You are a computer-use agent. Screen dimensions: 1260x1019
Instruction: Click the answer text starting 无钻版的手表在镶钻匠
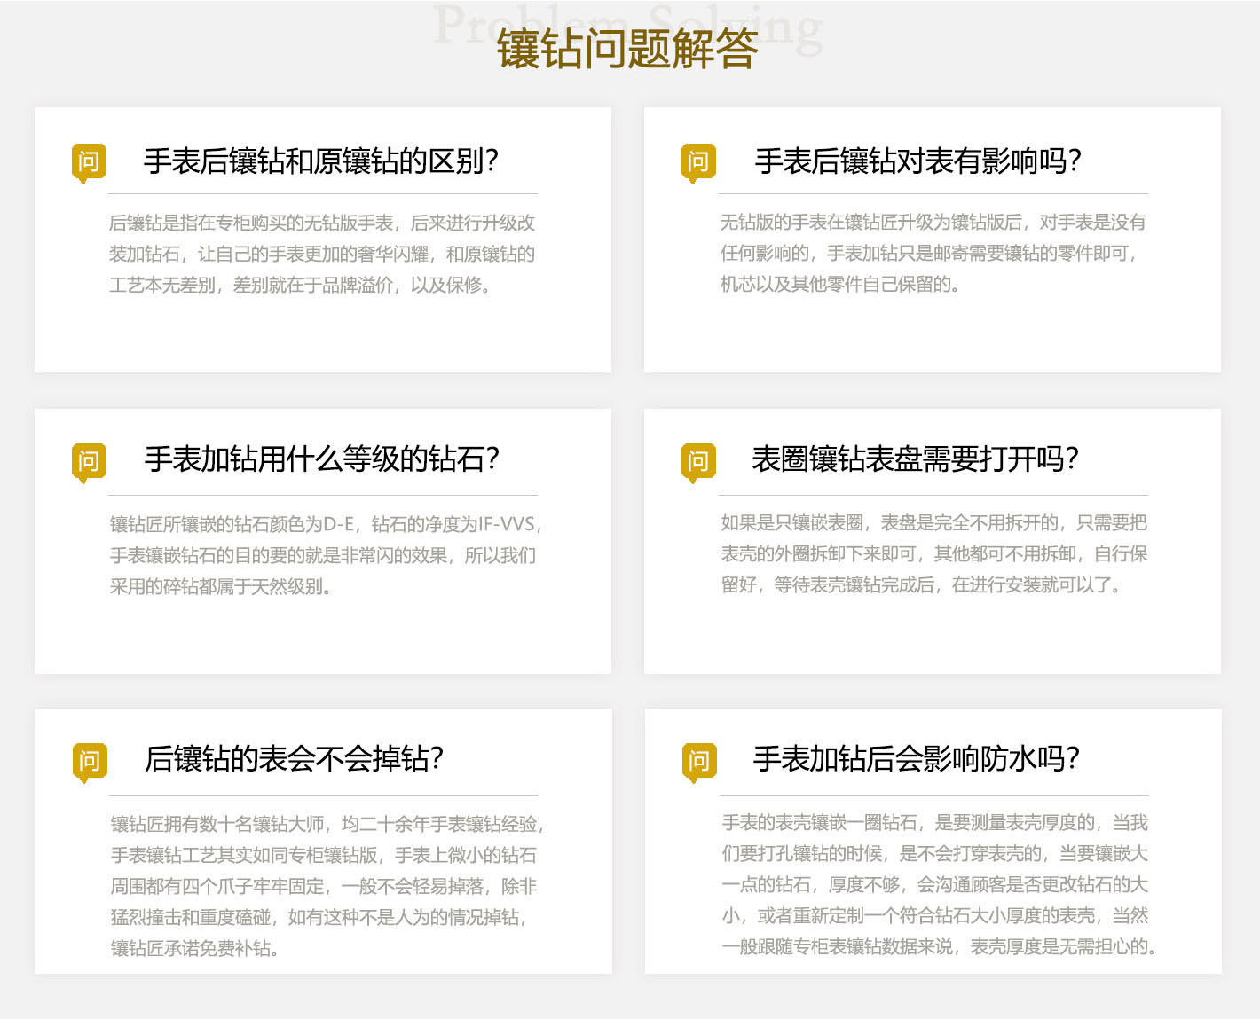pyautogui.click(x=933, y=254)
